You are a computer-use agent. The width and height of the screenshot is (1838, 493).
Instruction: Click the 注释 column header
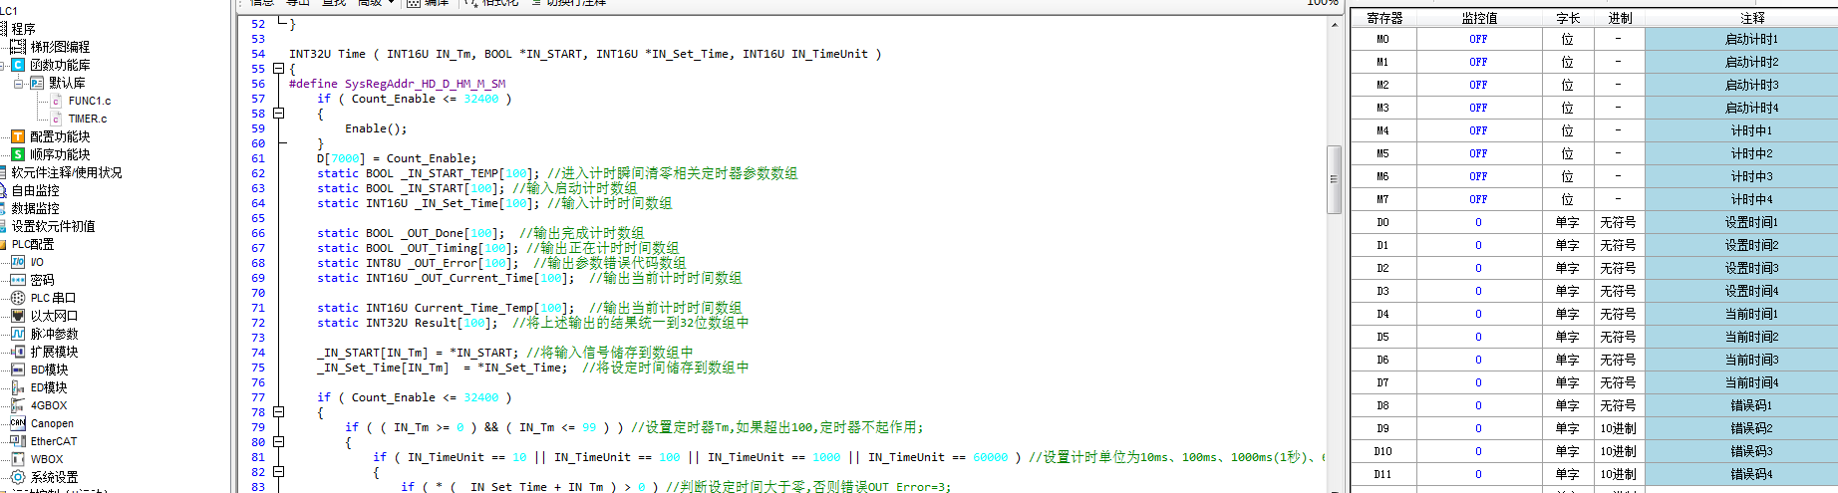(x=1752, y=18)
